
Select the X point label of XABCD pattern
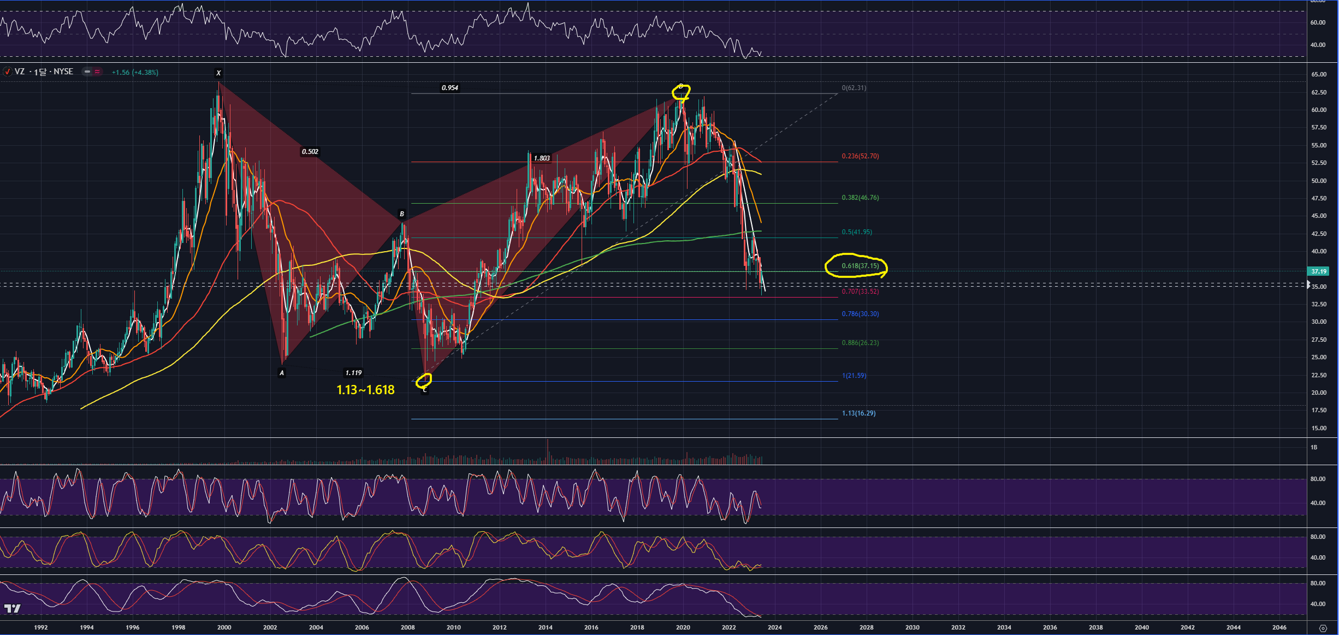(x=218, y=73)
